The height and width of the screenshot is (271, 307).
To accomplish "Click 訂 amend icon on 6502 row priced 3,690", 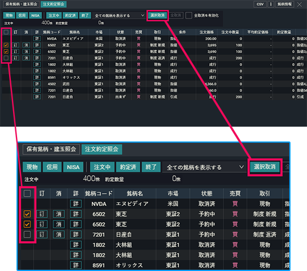I will pyautogui.click(x=16, y=52).
